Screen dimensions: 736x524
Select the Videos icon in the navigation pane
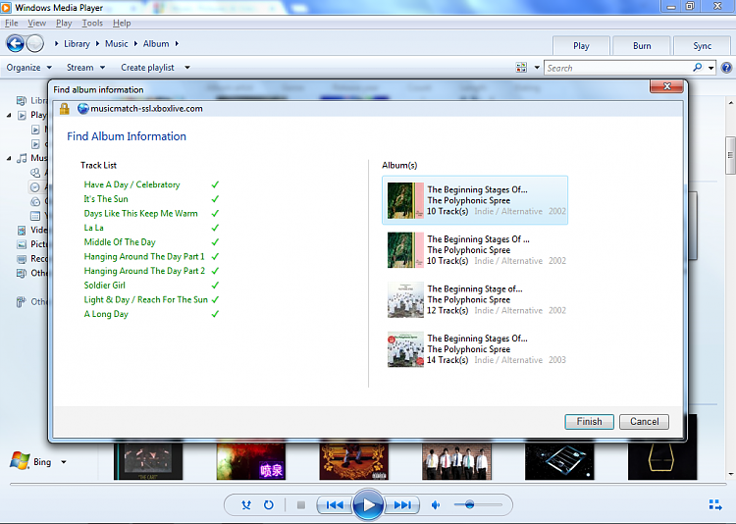pos(22,230)
